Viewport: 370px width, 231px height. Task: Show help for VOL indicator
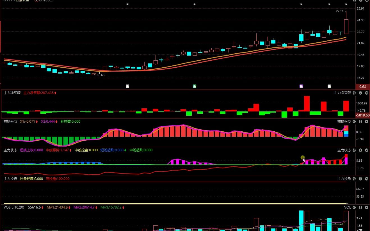[360, 207]
